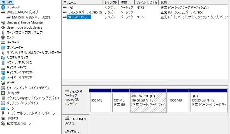This screenshot has height=134, width=230.
Task: Select the (F:) 136.25 GB NTFS partition
Action: click(x=208, y=101)
